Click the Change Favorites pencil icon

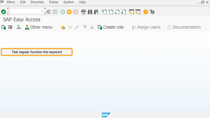(77, 27)
